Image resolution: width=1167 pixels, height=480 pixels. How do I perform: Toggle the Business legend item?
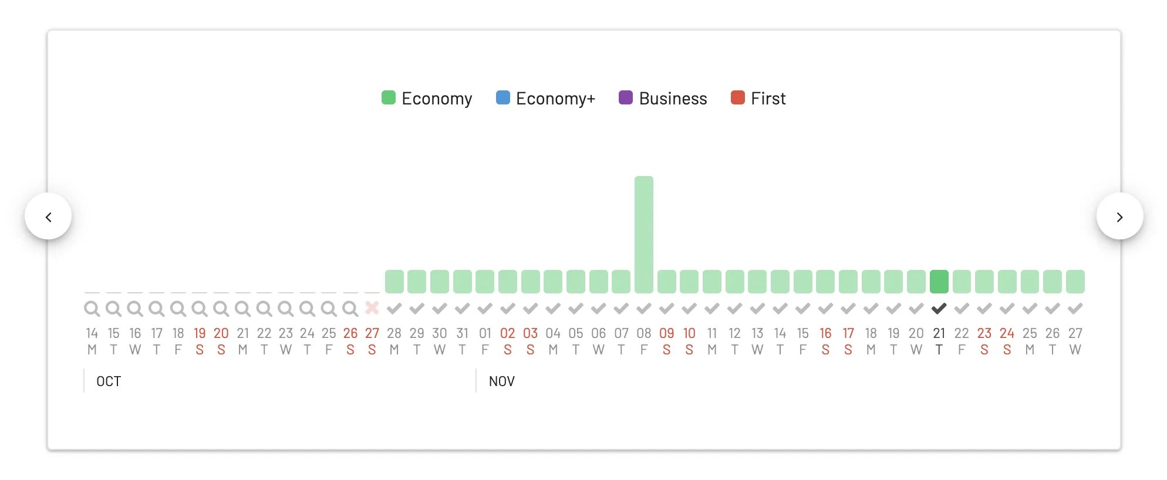coord(663,98)
